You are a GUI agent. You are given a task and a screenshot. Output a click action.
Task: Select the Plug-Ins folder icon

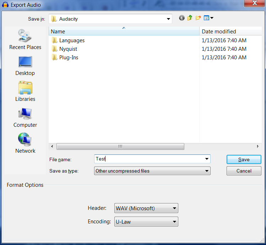click(x=54, y=58)
